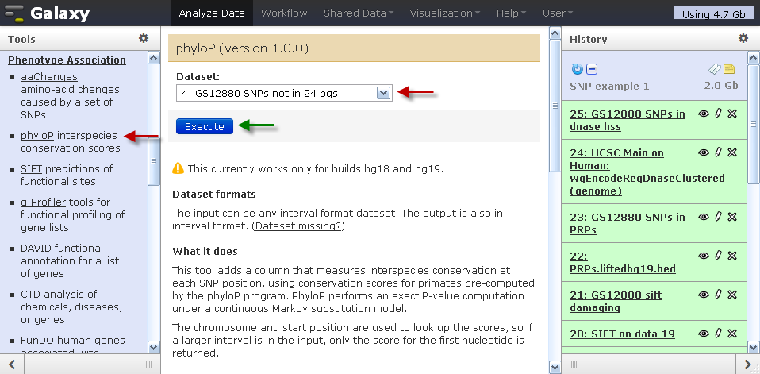The width and height of the screenshot is (760, 374).
Task: Click the Tools panel scroll down arrow
Action: click(x=154, y=347)
